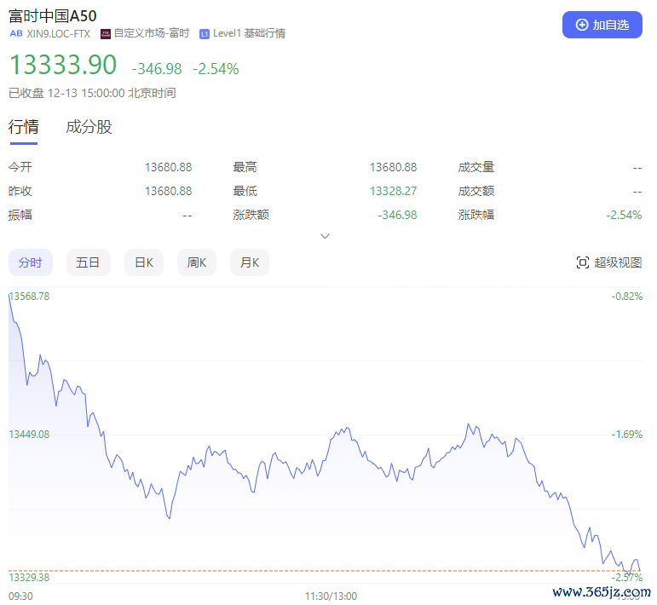Expand more quote details chevron

pyautogui.click(x=325, y=236)
